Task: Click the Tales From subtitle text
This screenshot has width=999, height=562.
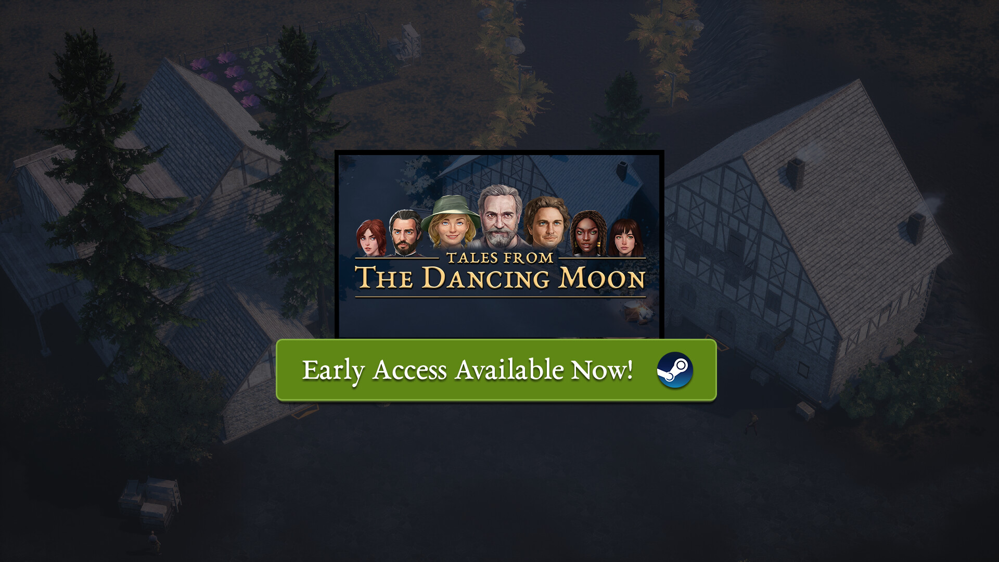Action: pos(500,258)
